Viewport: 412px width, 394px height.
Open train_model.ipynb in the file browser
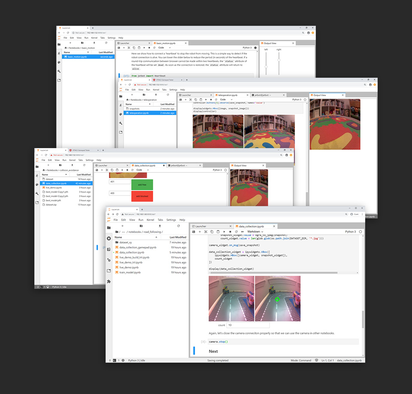130,273
